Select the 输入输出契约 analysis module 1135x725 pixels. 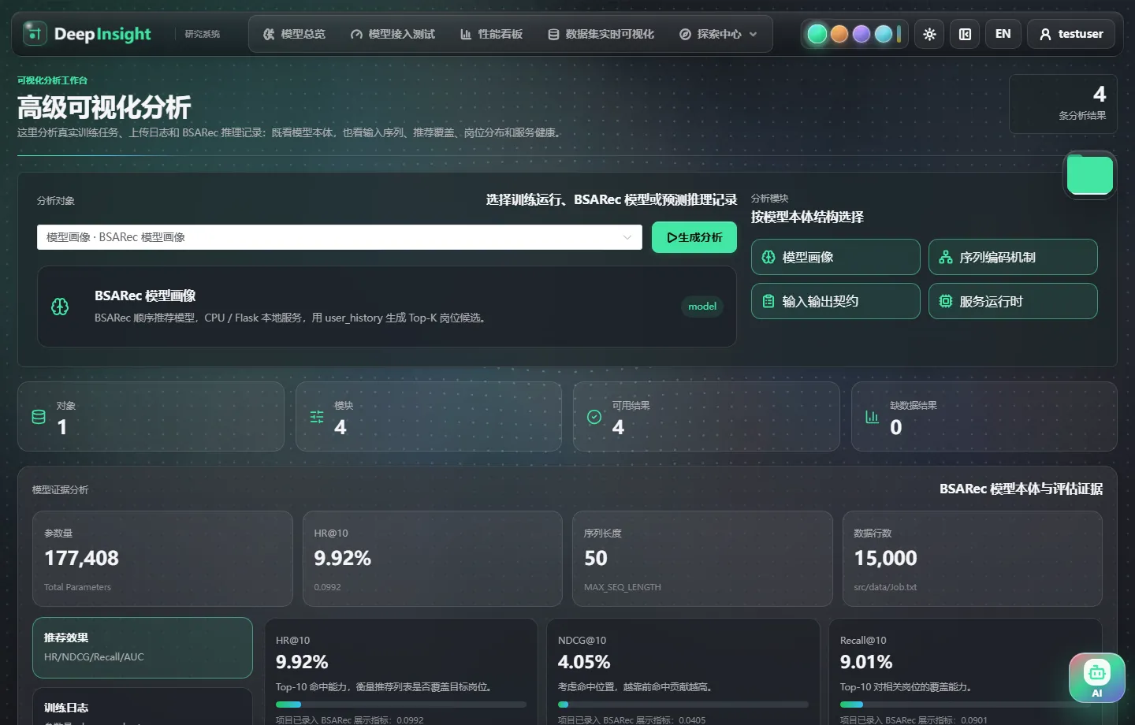(x=835, y=301)
